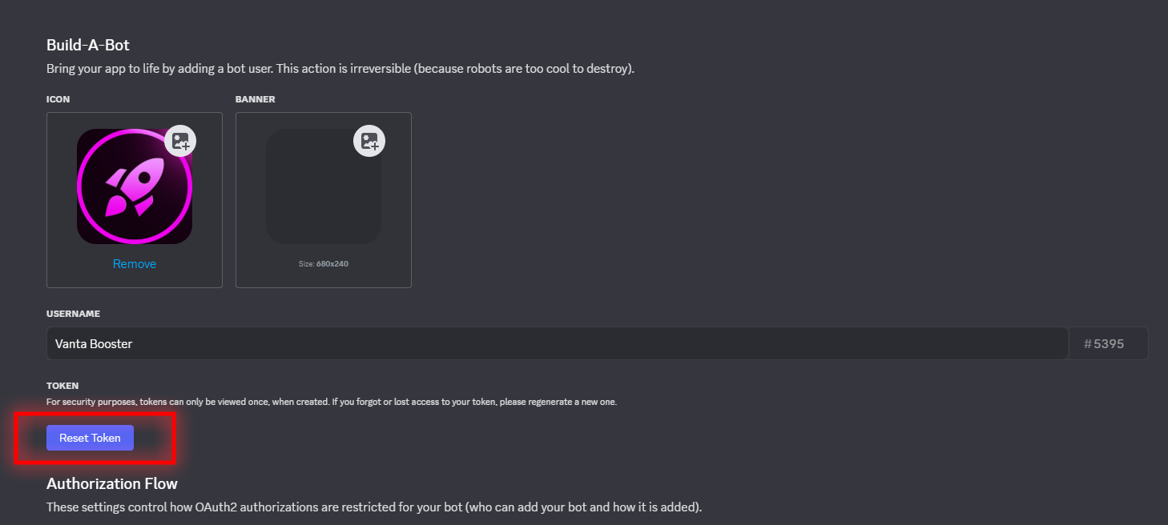
Task: Click the Size: 680x240 banner hint
Action: pyautogui.click(x=323, y=263)
